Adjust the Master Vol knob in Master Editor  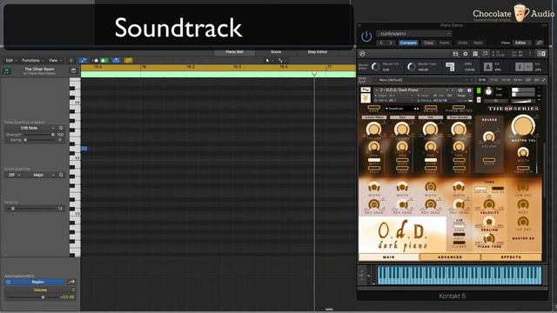[x=375, y=66]
